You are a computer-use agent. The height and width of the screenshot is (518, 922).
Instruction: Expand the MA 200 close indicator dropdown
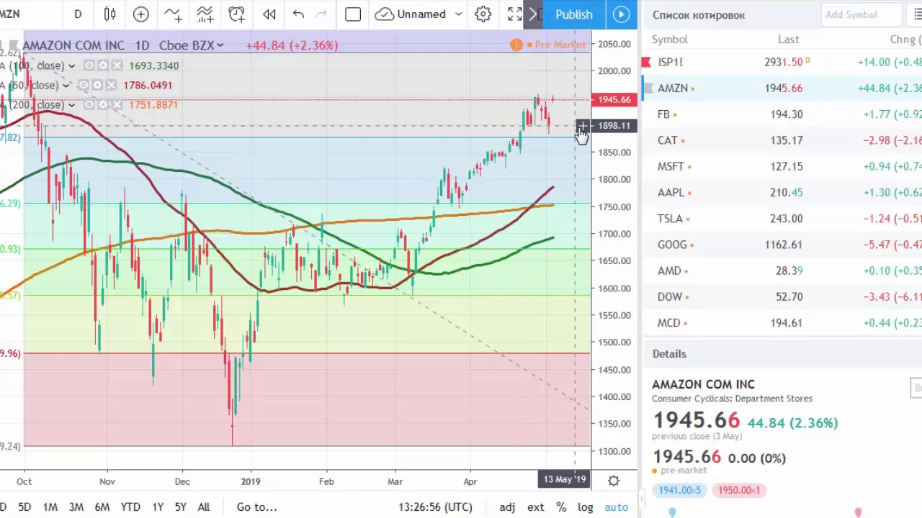tap(71, 105)
